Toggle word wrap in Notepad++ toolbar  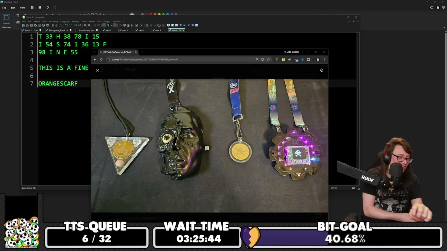(104, 25)
